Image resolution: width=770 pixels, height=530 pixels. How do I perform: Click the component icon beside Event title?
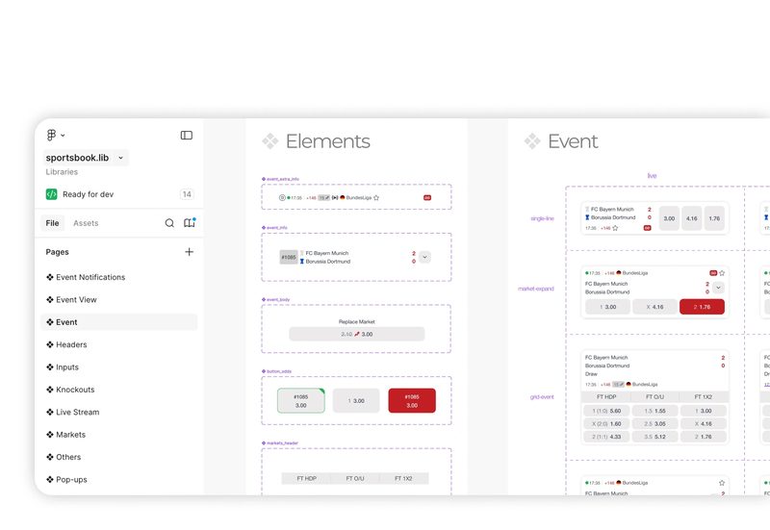point(532,141)
